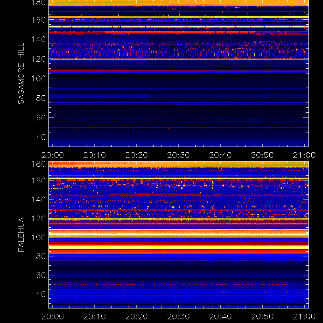Choose the 20:00 time label of Palehua plot
The width and height of the screenshot is (323, 323).
(52, 317)
